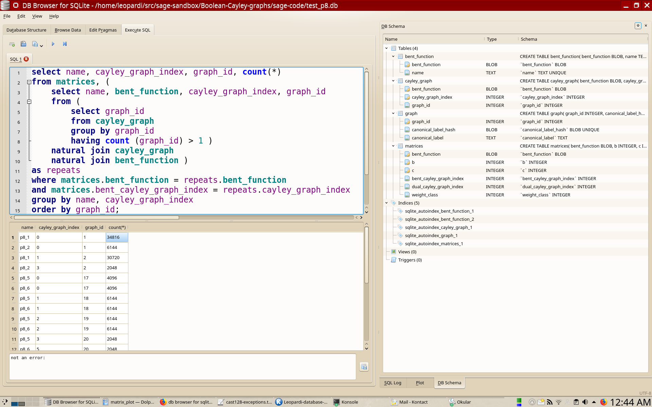Expand the Indices (5) node arrow
The height and width of the screenshot is (407, 652).
[386, 203]
